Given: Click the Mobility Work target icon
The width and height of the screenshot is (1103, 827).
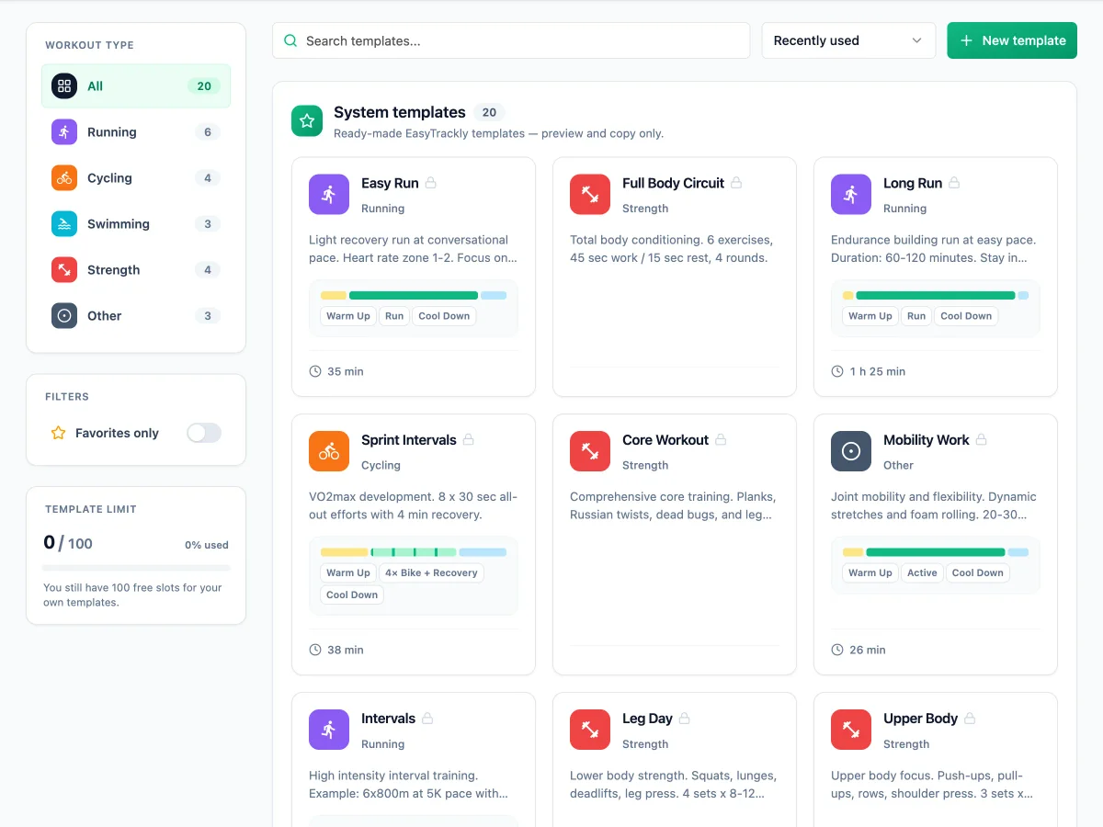Looking at the screenshot, I should (851, 451).
